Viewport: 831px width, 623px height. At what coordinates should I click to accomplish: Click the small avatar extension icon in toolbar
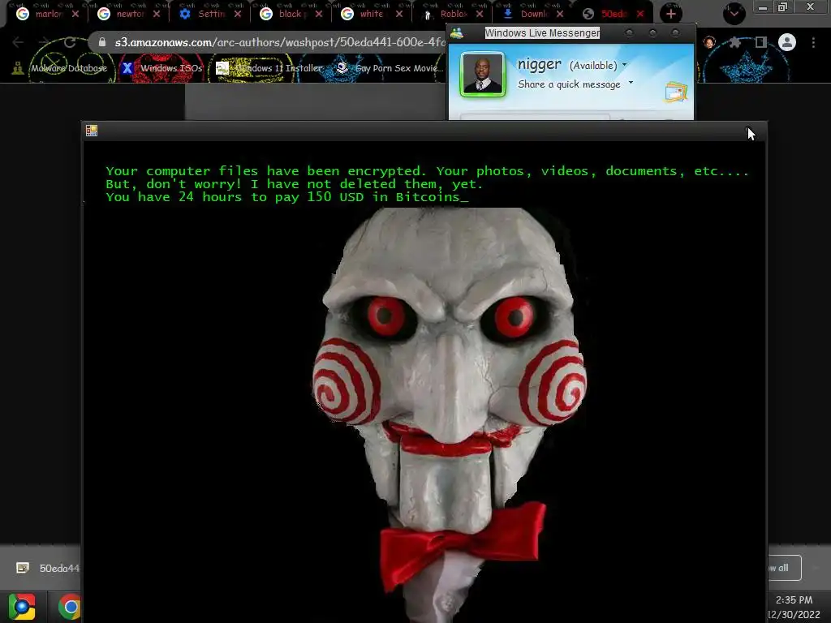709,42
